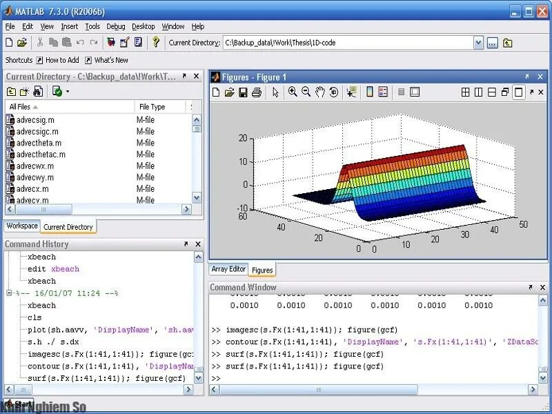The image size is (552, 414).
Task: Go up one directory level icon in toolbar
Action: click(x=507, y=43)
